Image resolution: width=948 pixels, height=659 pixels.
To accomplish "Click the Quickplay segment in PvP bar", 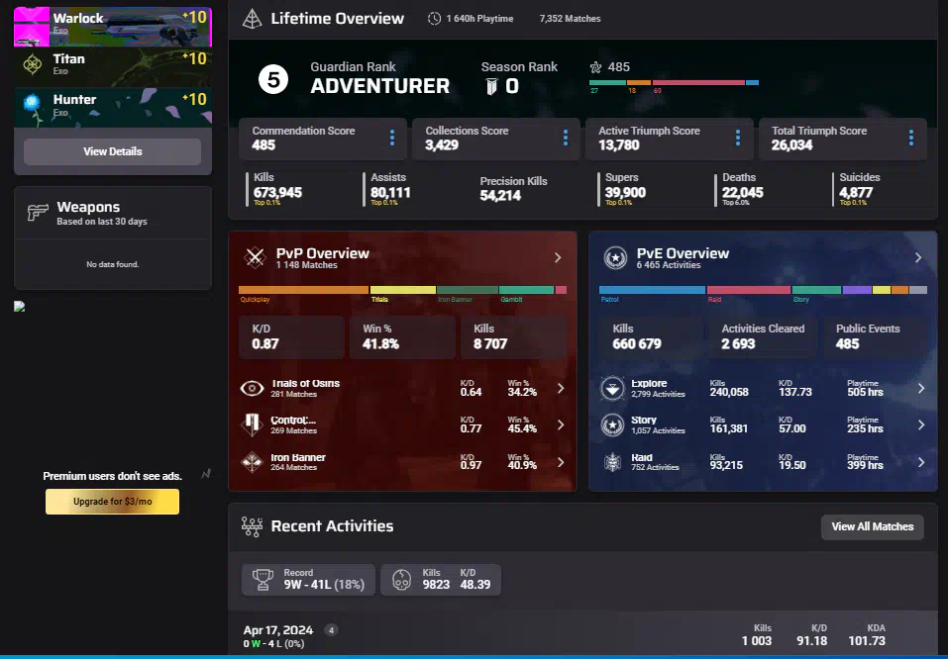I will click(303, 290).
